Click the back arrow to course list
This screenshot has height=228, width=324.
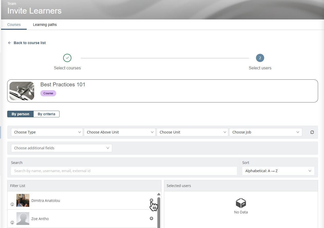[9, 43]
